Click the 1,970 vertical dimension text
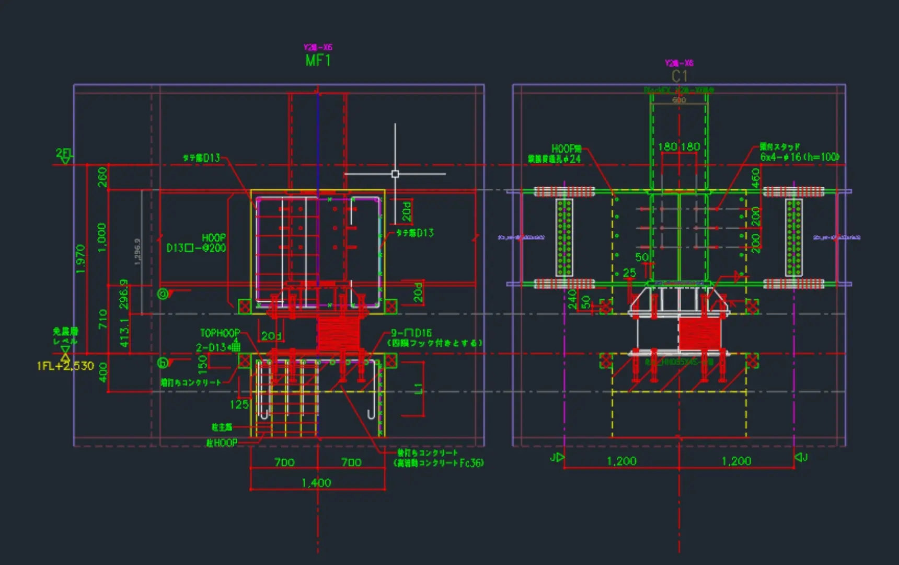This screenshot has height=565, width=899. pos(80,258)
